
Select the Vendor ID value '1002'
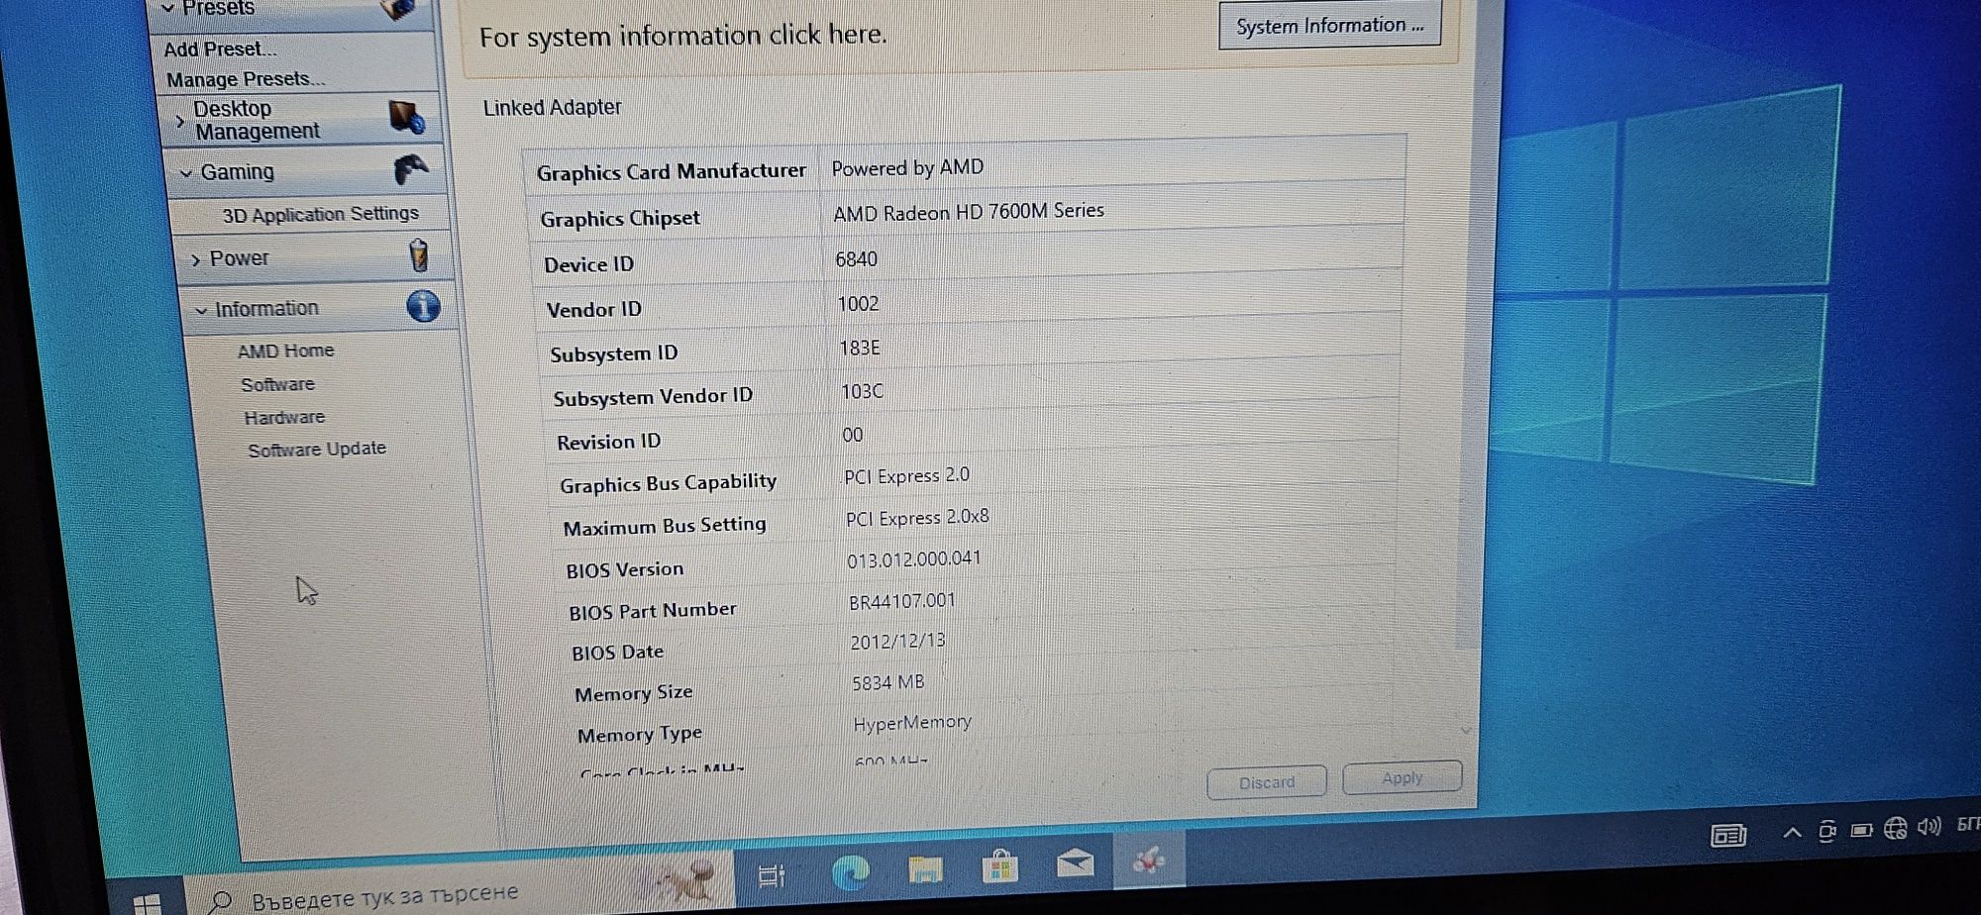pyautogui.click(x=858, y=304)
